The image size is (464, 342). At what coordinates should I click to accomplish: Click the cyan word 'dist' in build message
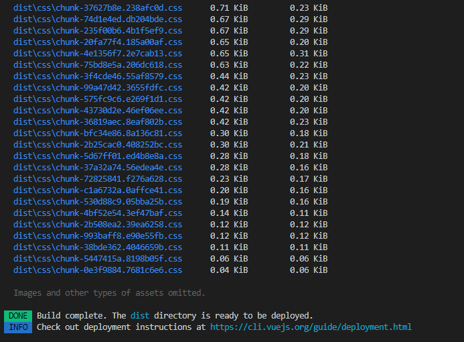pos(140,316)
